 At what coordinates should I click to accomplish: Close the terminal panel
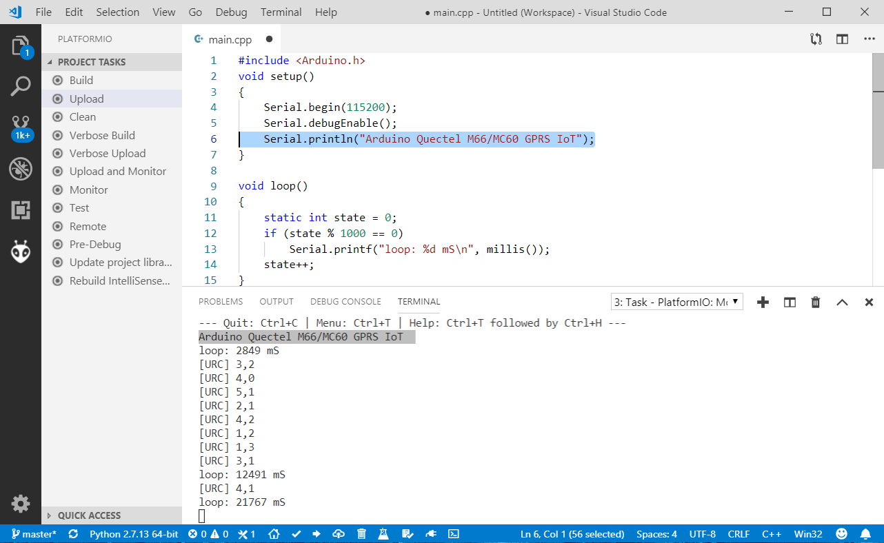[869, 302]
